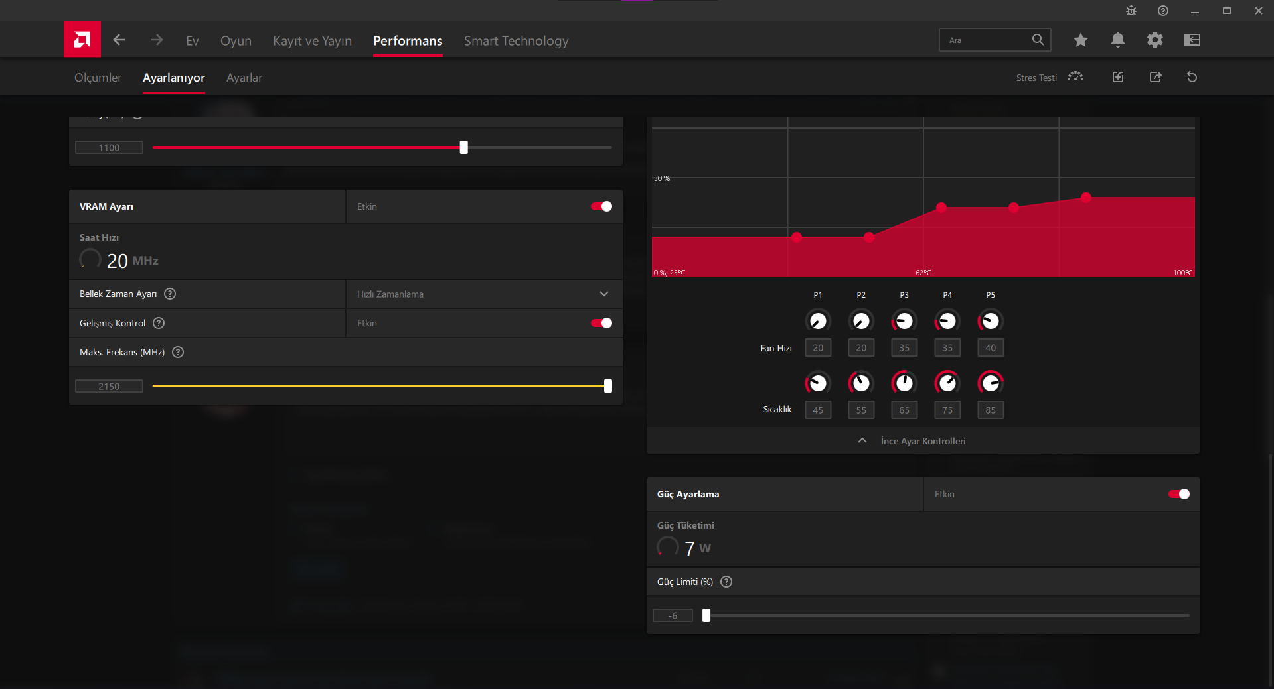Open the bug report icon
This screenshot has width=1274, height=689.
pyautogui.click(x=1131, y=11)
